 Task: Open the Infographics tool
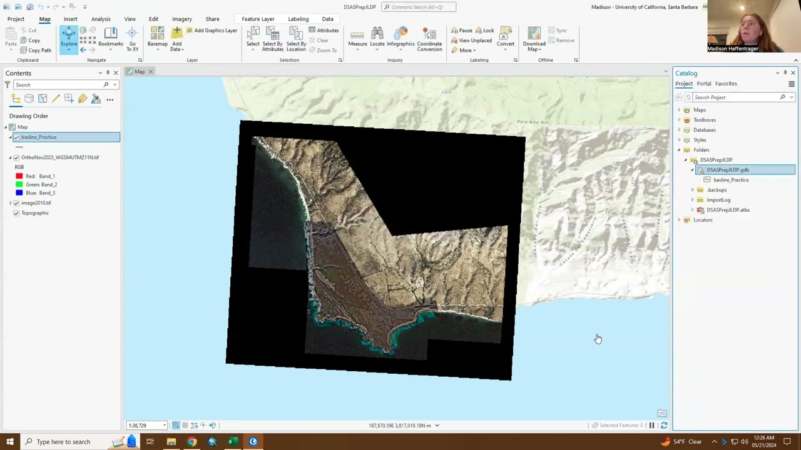400,37
